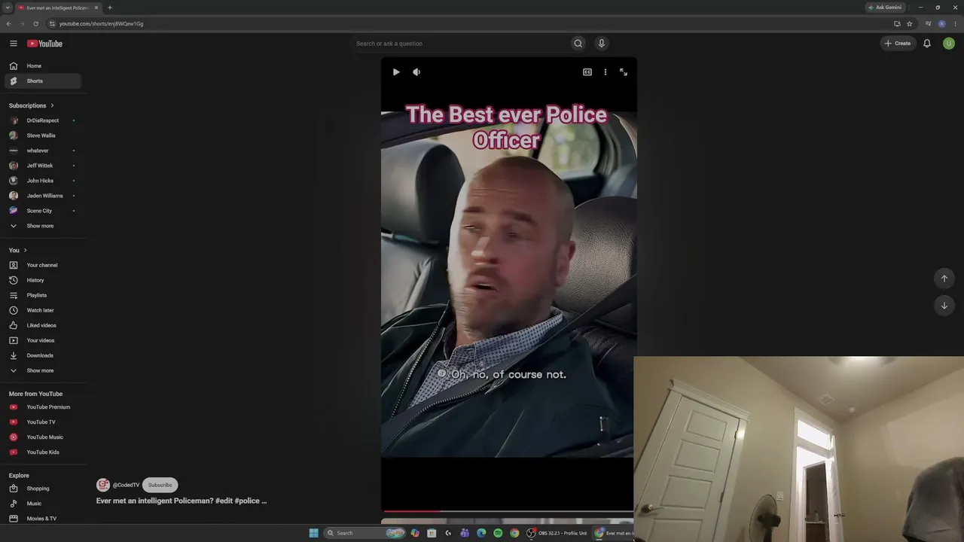Open Movies & TV in Explore
Viewport: 964px width, 542px height.
43,519
